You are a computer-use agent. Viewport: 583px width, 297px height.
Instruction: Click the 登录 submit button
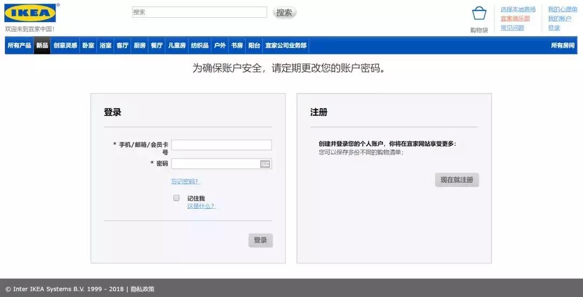pyautogui.click(x=261, y=241)
